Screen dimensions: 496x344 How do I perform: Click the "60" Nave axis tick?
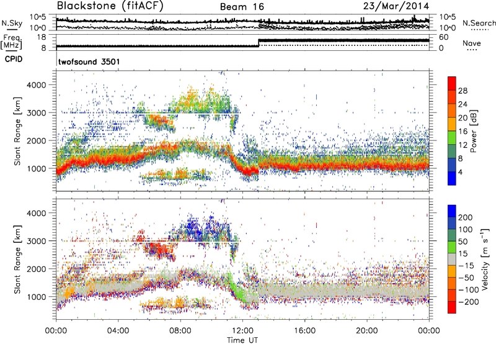point(443,37)
